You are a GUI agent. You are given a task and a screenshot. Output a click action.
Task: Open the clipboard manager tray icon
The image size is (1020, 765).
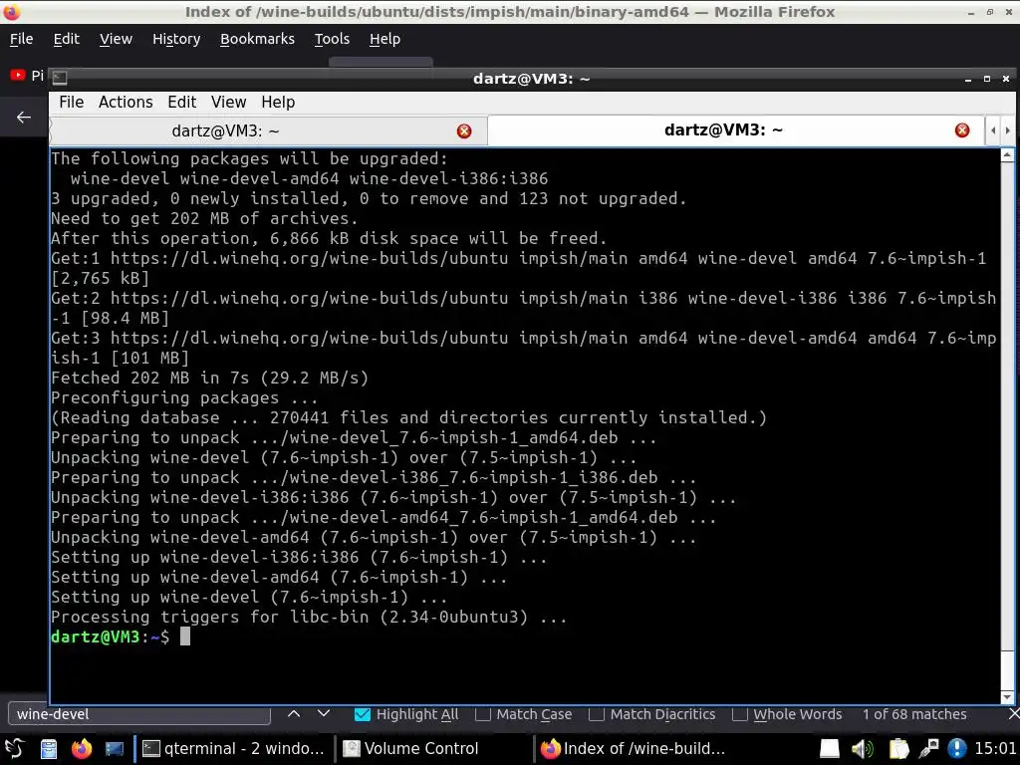tap(897, 749)
